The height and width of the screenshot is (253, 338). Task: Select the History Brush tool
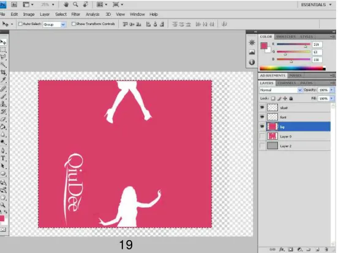(x=3, y=111)
